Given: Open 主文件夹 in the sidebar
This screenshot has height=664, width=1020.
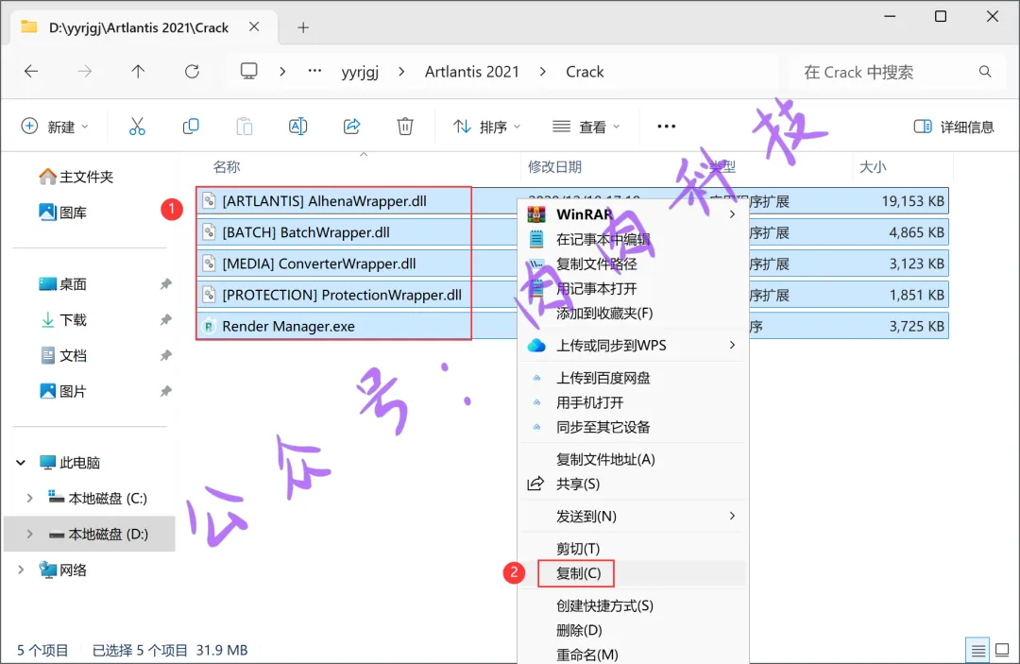Looking at the screenshot, I should [x=76, y=177].
